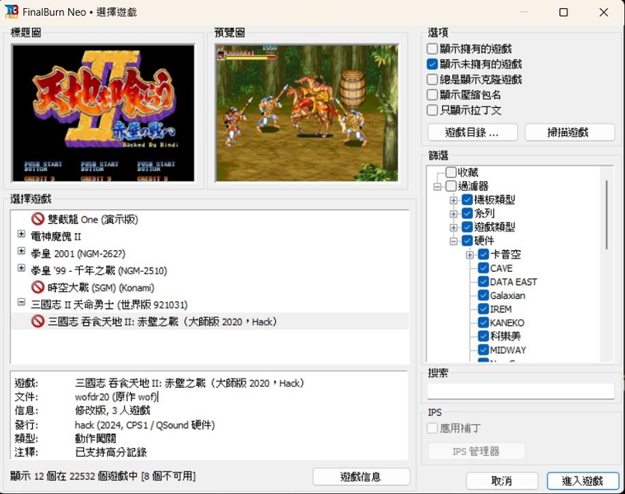
Task: Collapse the 硬件 filter node
Action: pos(454,241)
